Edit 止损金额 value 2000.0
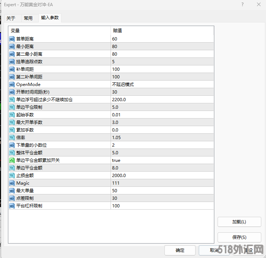This screenshot has width=266, height=258. click(x=162, y=176)
